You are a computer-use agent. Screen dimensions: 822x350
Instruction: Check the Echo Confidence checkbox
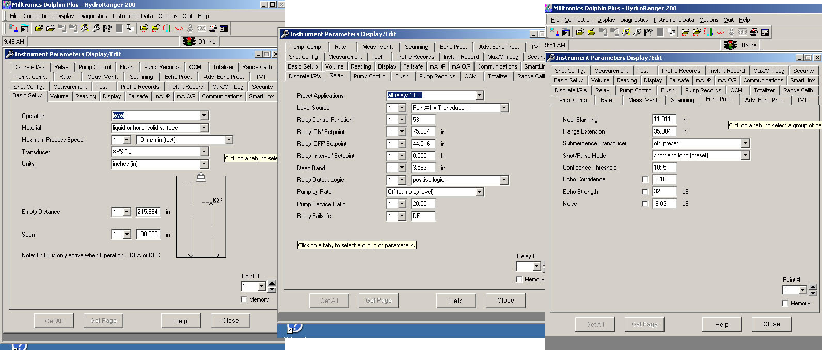(645, 179)
